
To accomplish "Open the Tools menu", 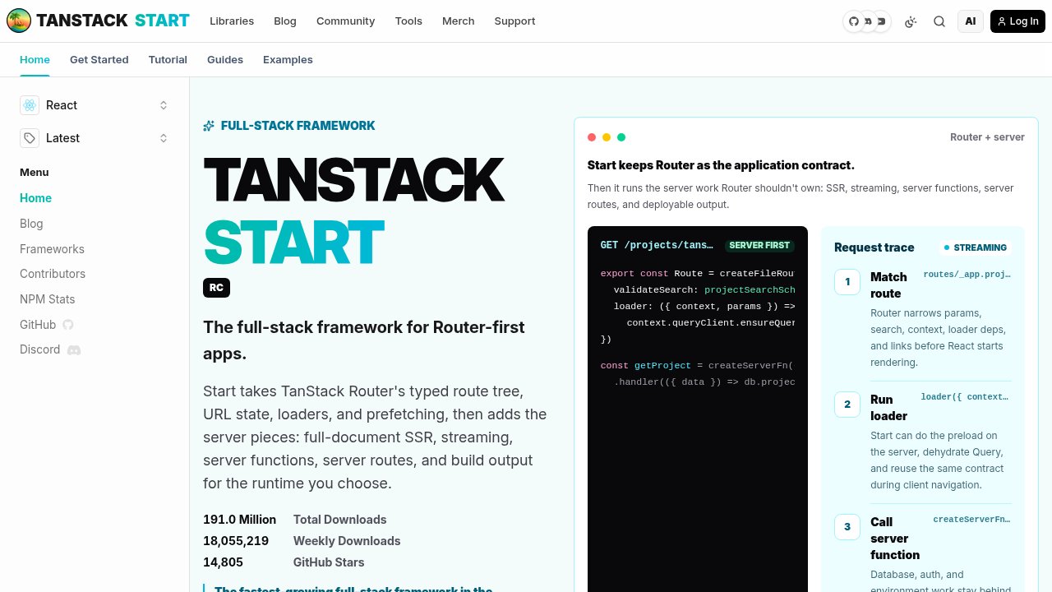I will (408, 21).
